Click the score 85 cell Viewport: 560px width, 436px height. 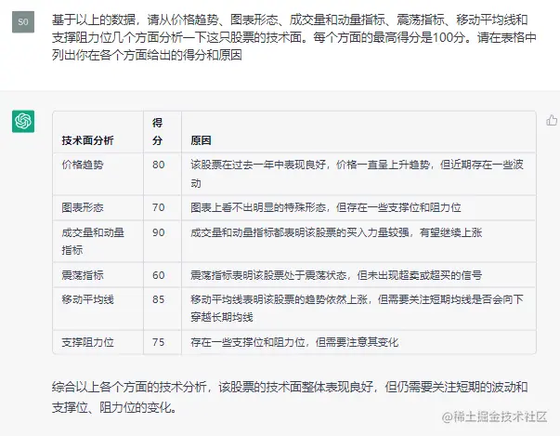coord(159,299)
